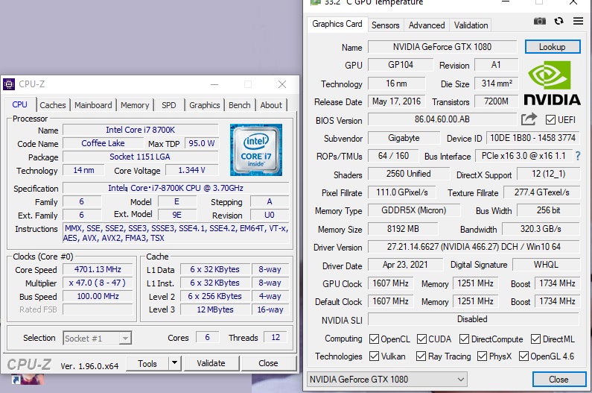Click the Multiplier value x 47.0
This screenshot has height=393, width=592.
98,283
